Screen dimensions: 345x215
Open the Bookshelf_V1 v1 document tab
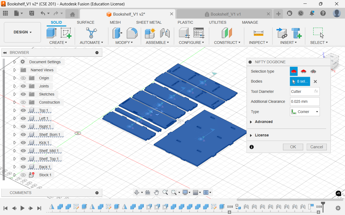(x=226, y=14)
